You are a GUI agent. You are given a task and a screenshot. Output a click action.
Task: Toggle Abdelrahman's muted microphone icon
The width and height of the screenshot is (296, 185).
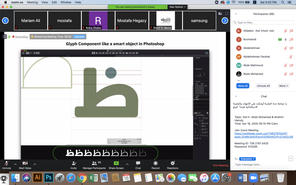[285, 48]
